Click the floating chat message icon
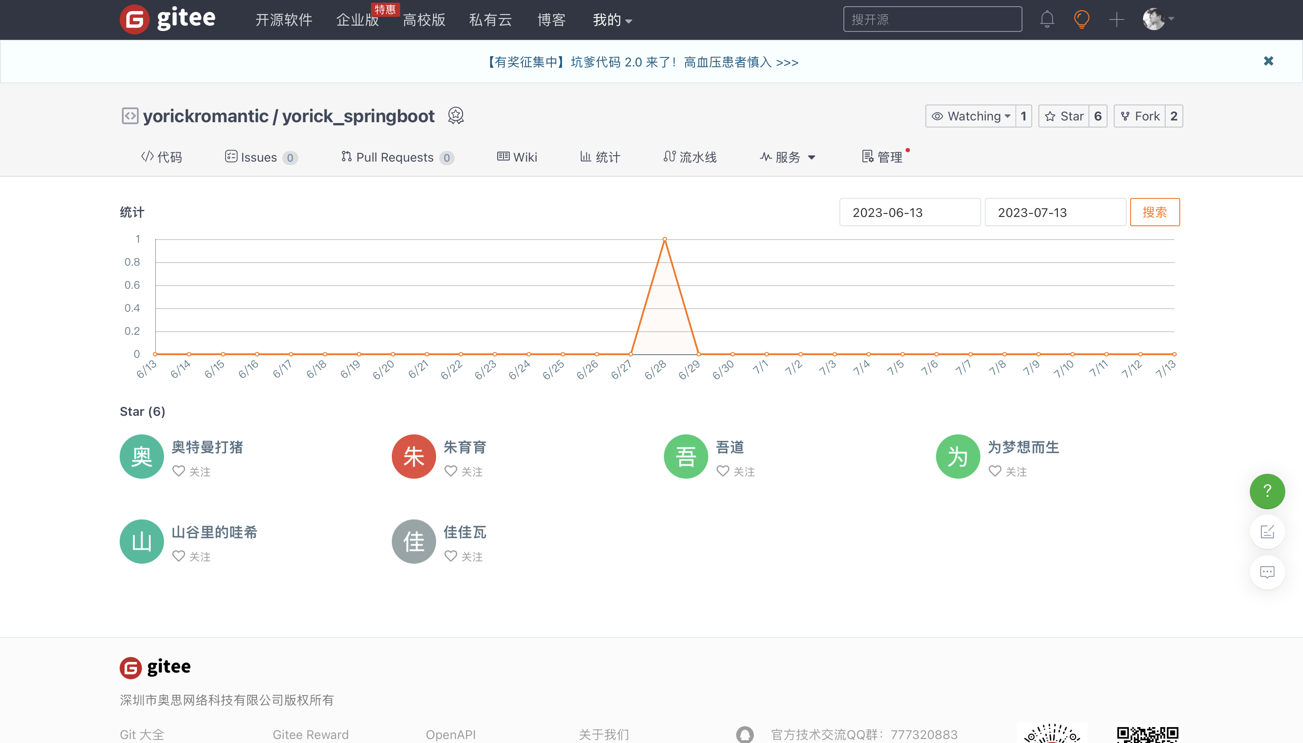Screen dimensions: 1303x743 click(1267, 572)
